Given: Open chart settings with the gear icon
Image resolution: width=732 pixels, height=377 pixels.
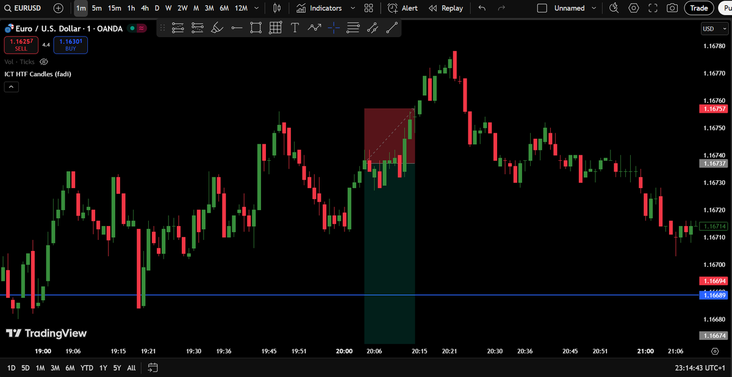Looking at the screenshot, I should [x=633, y=8].
